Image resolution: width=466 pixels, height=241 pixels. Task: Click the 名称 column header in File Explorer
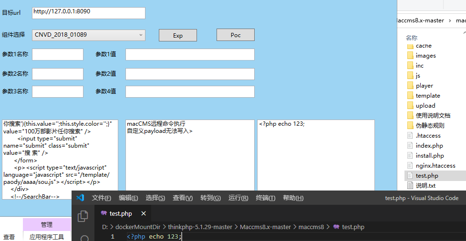tap(412, 38)
